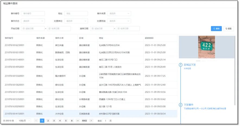Click address 延川路 121号
Image resolution: width=240 pixels, height=126 pixels.
click(x=105, y=106)
